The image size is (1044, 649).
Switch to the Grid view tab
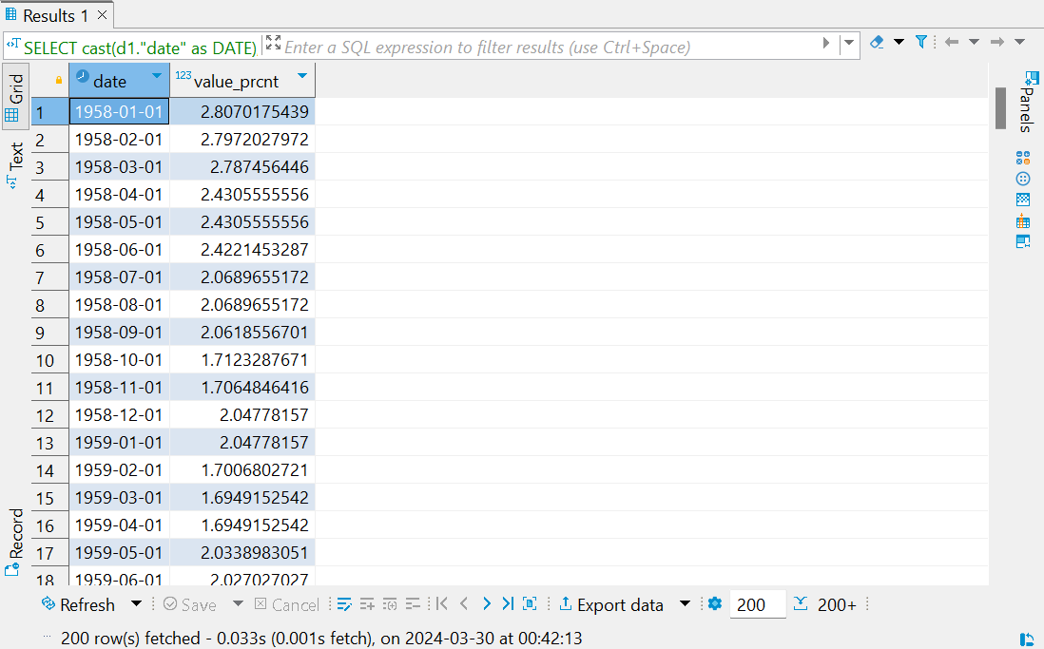click(15, 97)
